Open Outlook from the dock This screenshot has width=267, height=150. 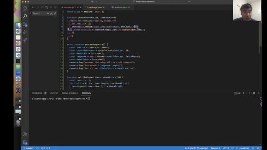click(18, 31)
